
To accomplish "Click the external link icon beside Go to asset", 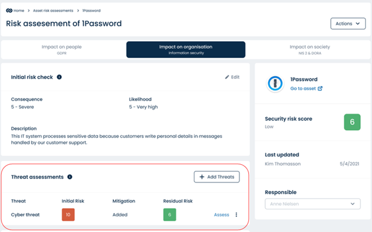I will pyautogui.click(x=320, y=88).
